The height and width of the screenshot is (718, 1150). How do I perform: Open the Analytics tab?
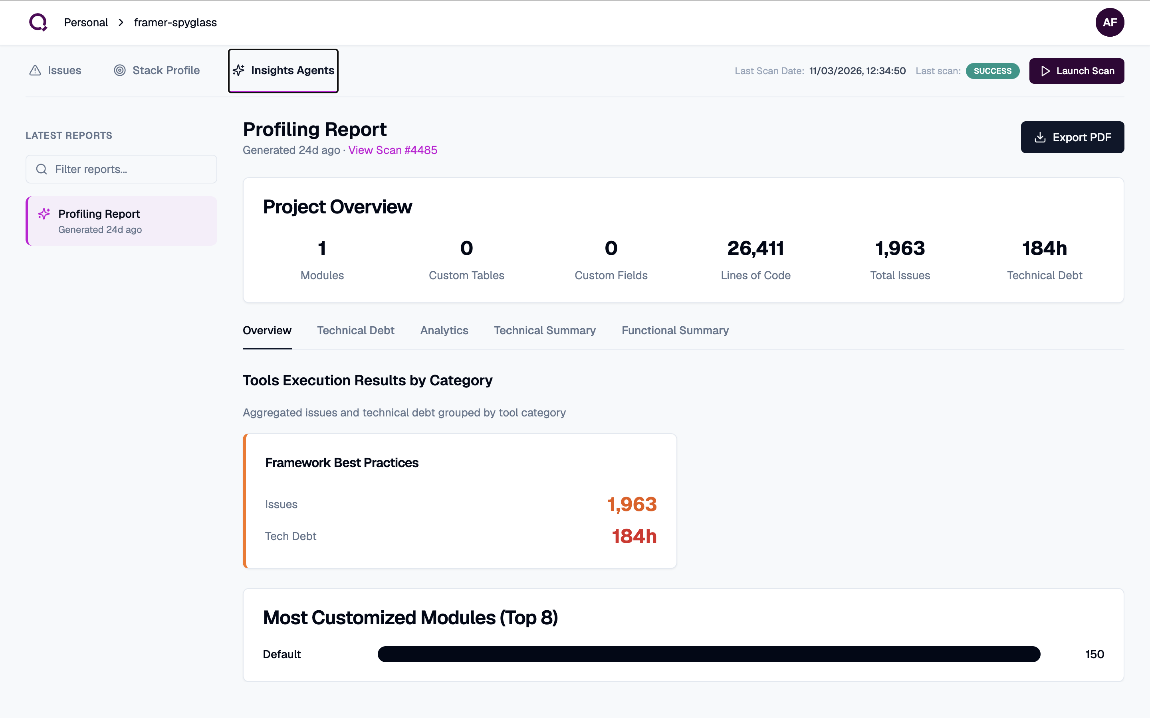coord(444,331)
